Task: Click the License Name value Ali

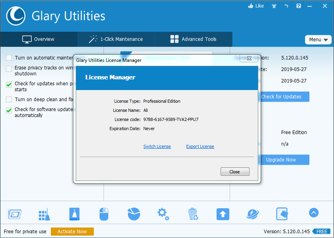Action: 146,110
